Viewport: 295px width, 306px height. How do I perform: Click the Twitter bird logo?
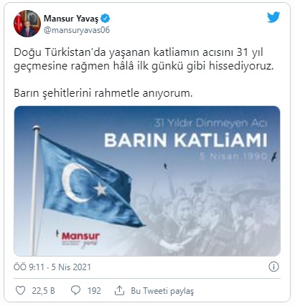click(x=273, y=17)
